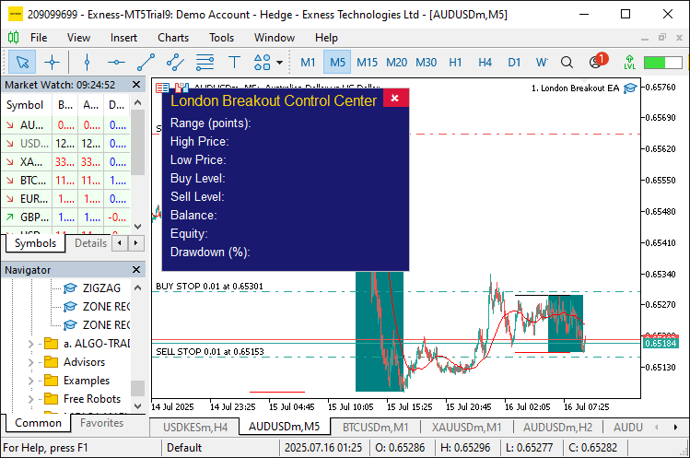Screen dimensions: 690x458
Task: Close London Breakout Control Center panel
Action: tap(395, 98)
